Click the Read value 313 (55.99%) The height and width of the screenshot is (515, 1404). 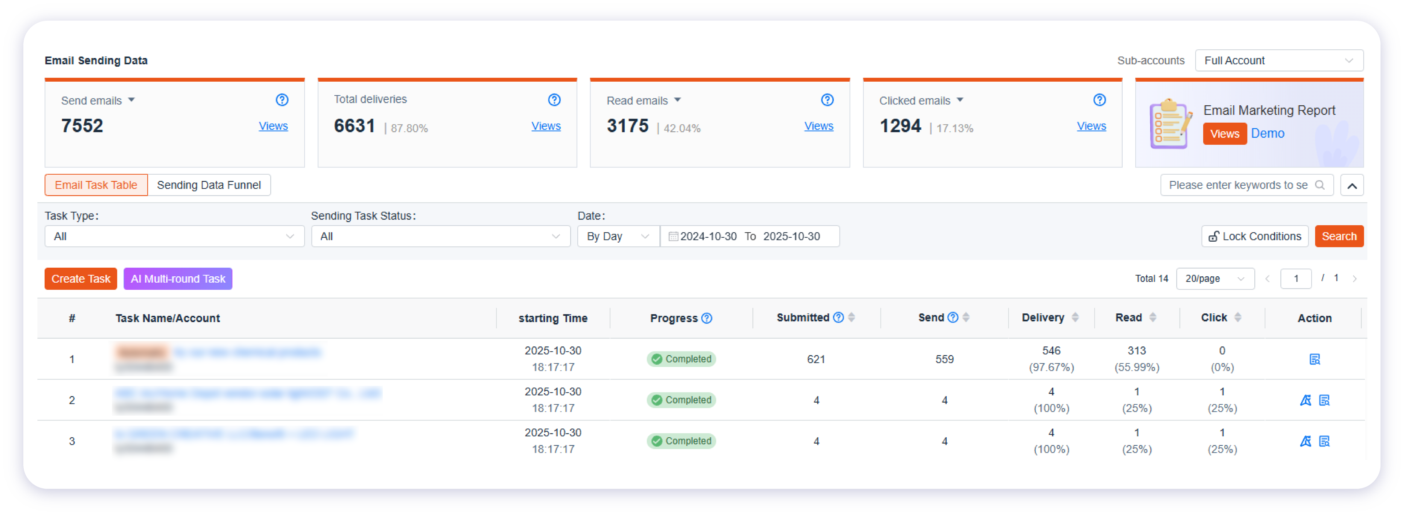click(1137, 359)
